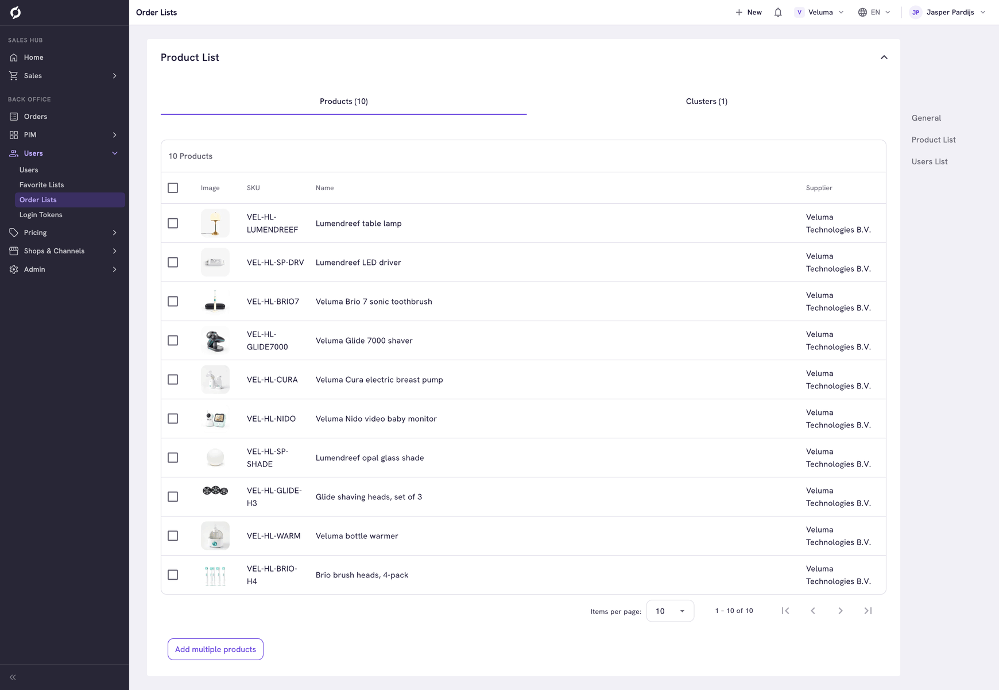Open the Veluma company dropdown
Viewport: 999px width, 690px height.
click(x=819, y=12)
